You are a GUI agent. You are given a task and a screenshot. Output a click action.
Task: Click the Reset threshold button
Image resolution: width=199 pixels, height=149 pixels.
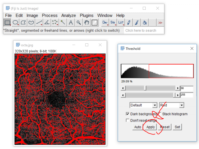point(165,127)
